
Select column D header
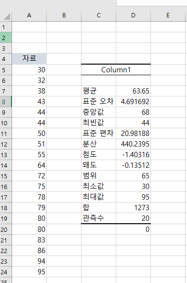point(133,15)
